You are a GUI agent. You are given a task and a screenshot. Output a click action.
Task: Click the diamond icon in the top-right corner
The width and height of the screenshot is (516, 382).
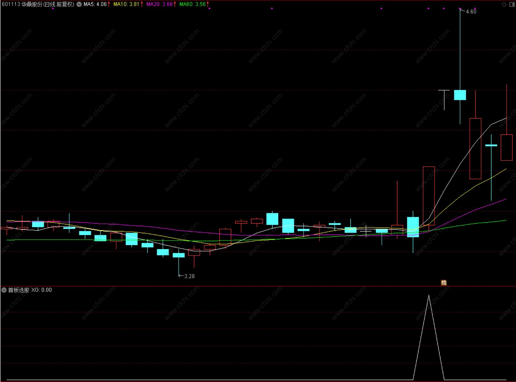504,4
